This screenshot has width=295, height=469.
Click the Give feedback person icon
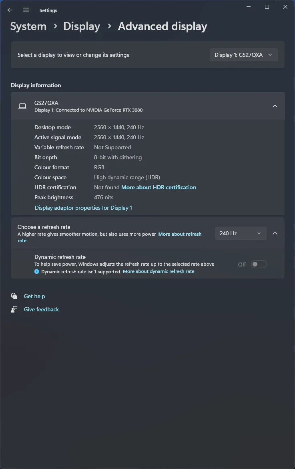click(x=14, y=309)
